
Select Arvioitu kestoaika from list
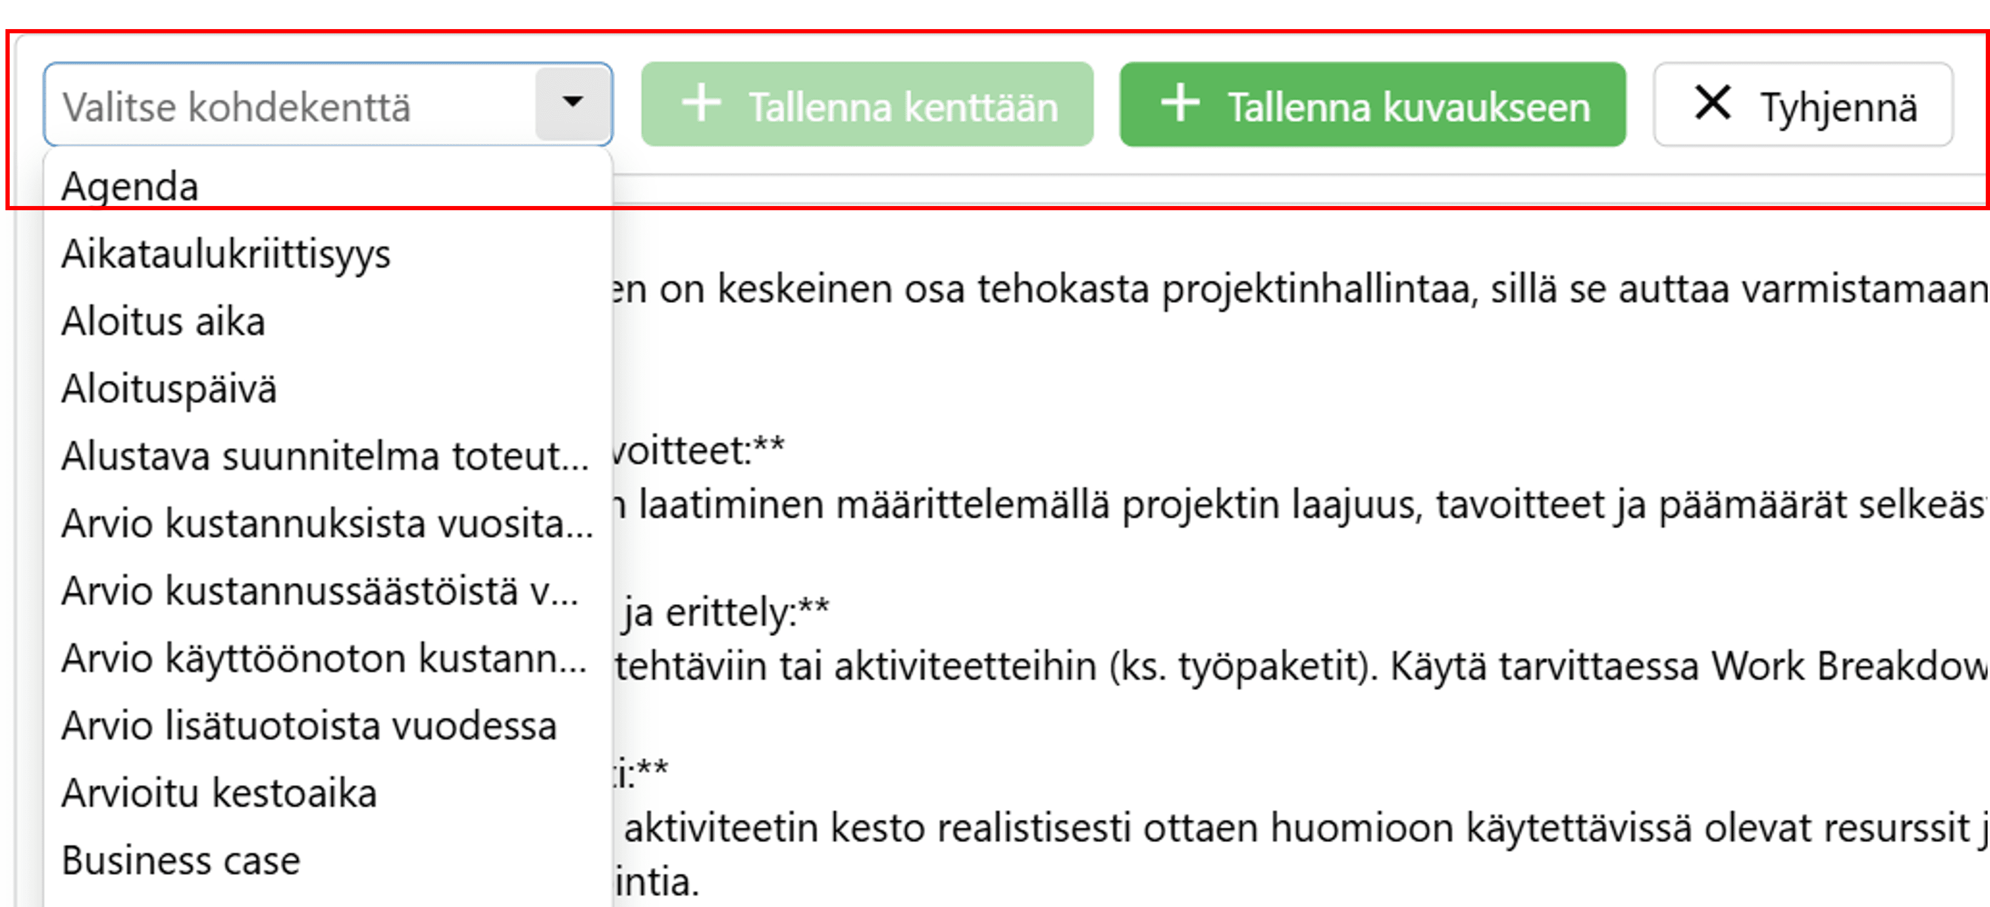pos(219,792)
